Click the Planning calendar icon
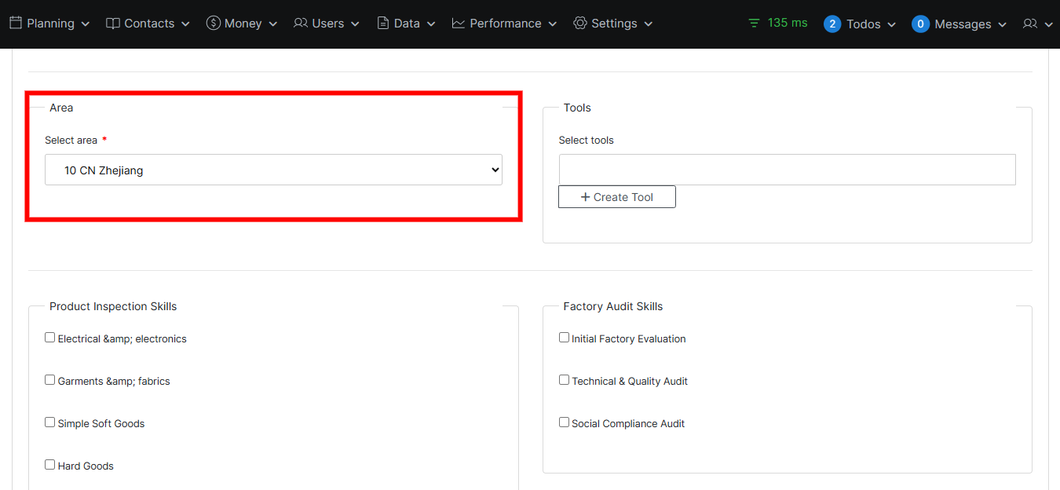1060x490 pixels. point(16,24)
